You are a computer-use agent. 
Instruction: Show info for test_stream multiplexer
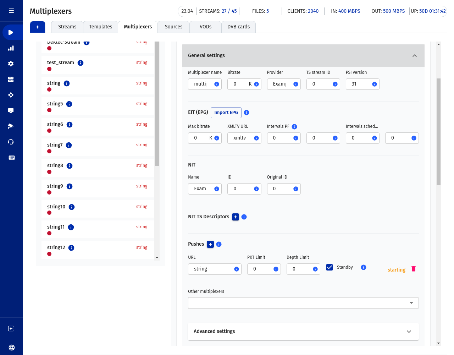81,63
